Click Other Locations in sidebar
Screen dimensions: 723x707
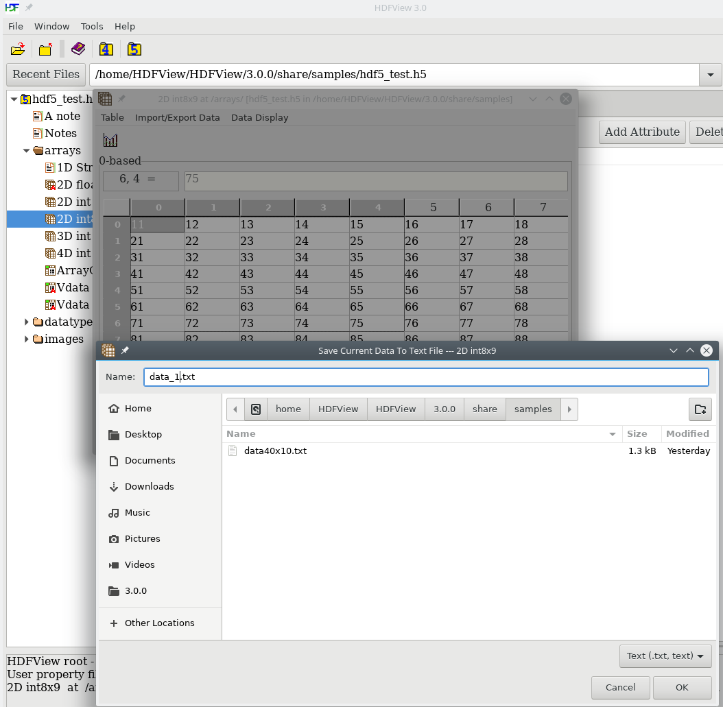[160, 623]
